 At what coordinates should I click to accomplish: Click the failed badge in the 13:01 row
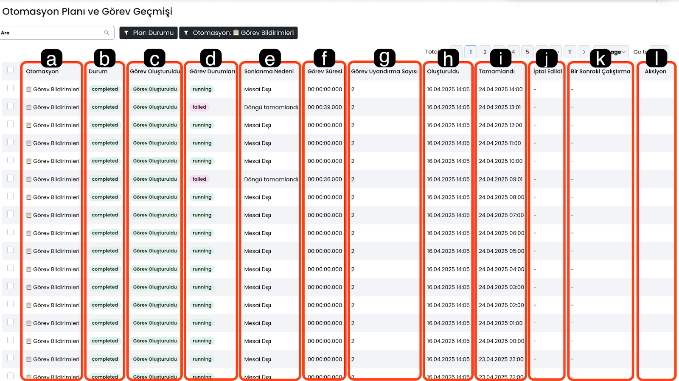pos(199,107)
